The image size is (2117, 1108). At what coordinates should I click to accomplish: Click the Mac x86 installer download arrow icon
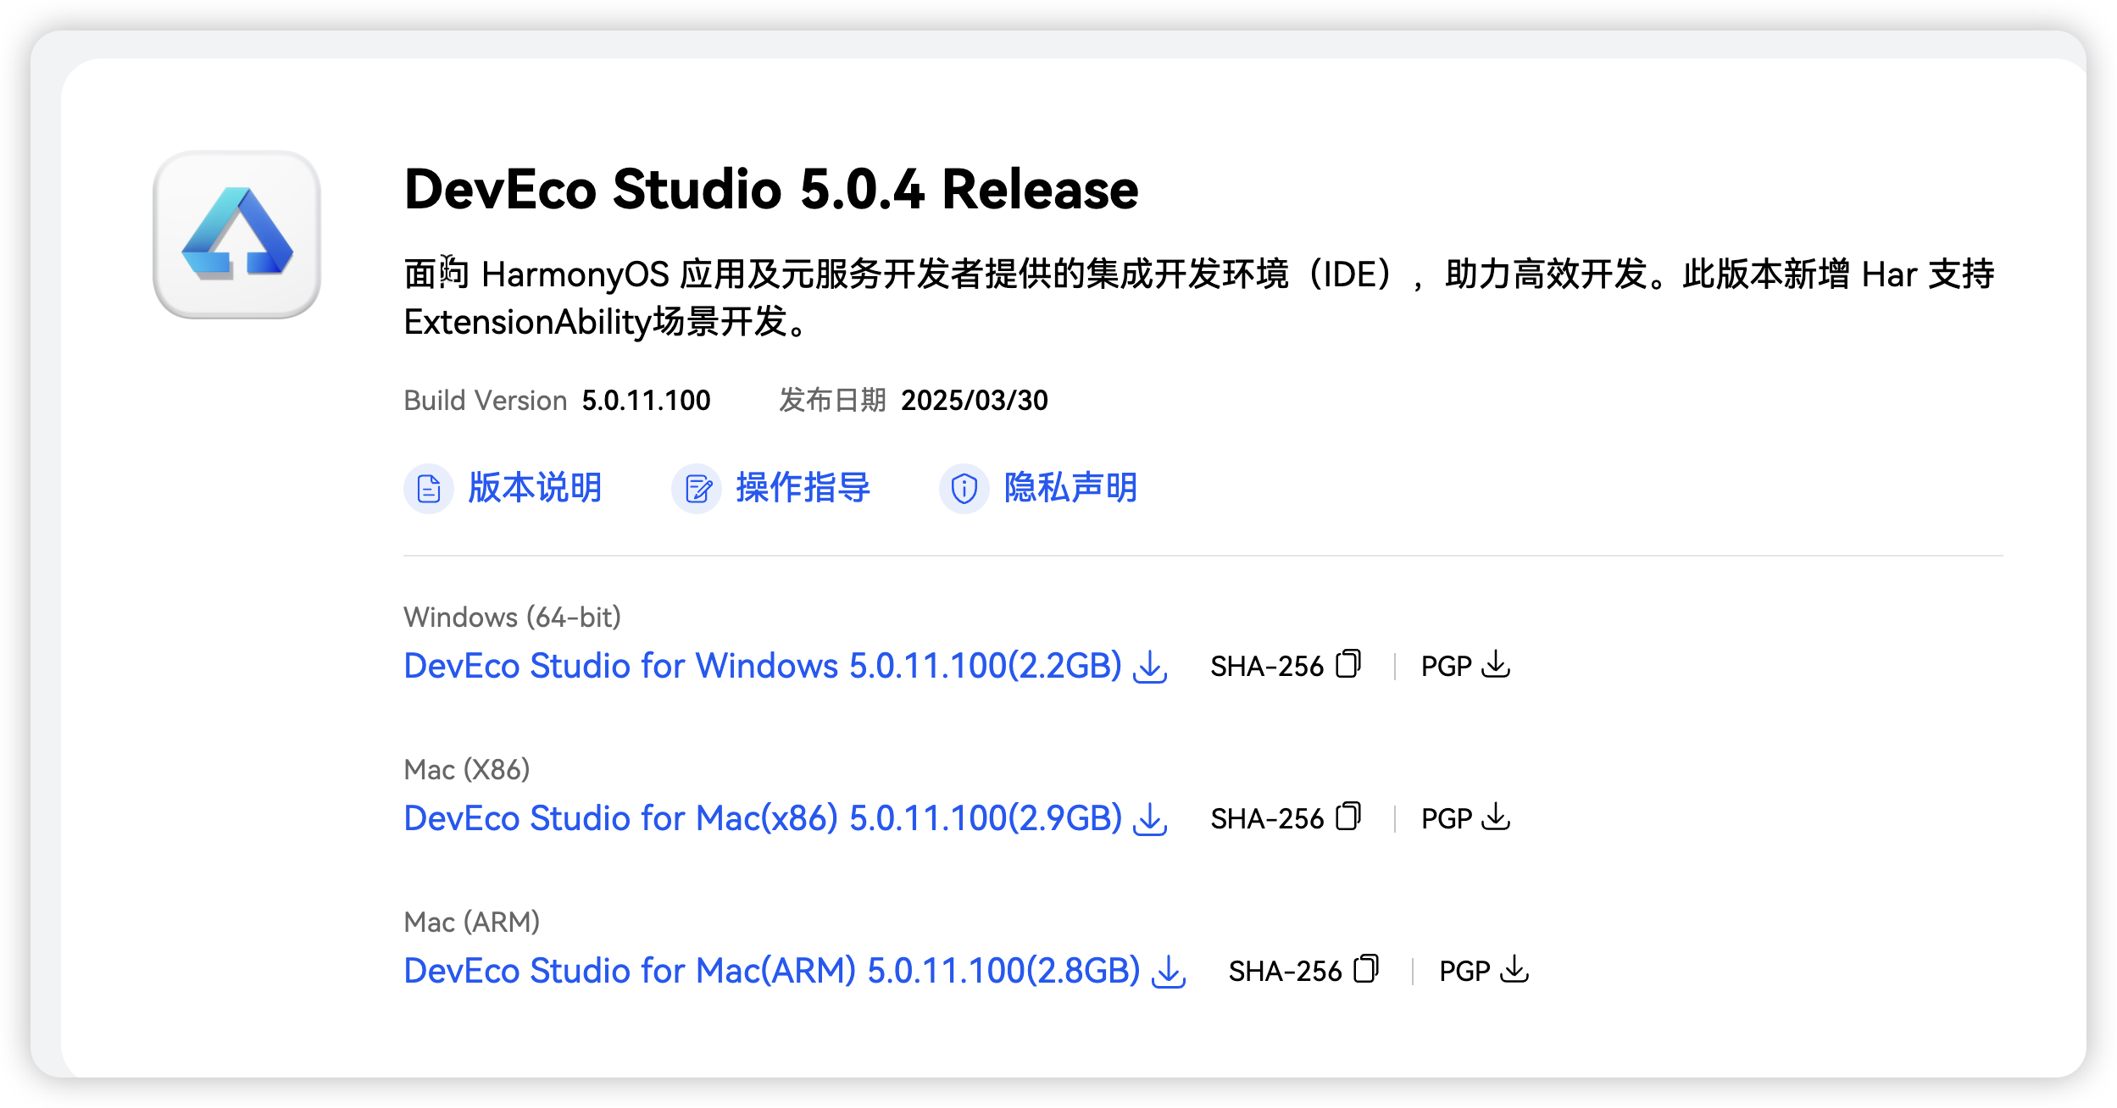click(1150, 819)
